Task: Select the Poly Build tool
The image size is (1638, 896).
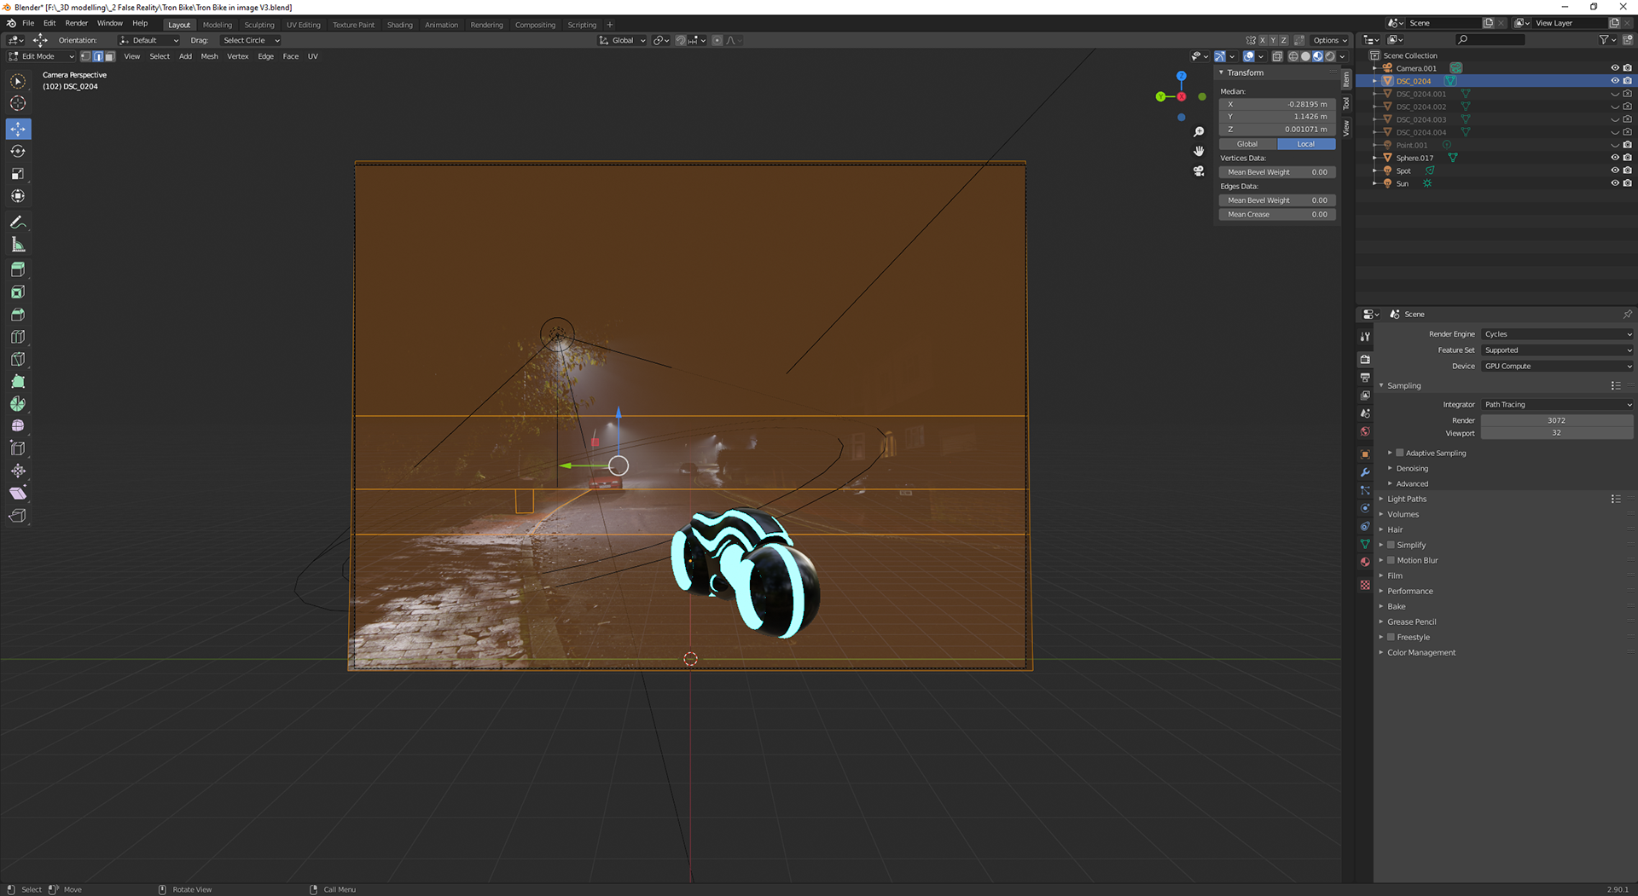Action: coord(18,382)
